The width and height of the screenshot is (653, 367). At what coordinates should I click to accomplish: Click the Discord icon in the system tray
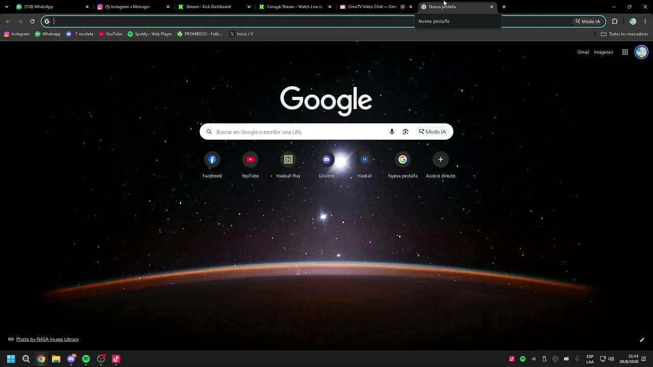click(x=566, y=359)
